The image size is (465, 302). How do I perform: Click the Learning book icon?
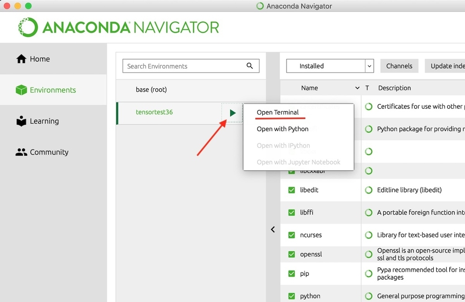[21, 121]
